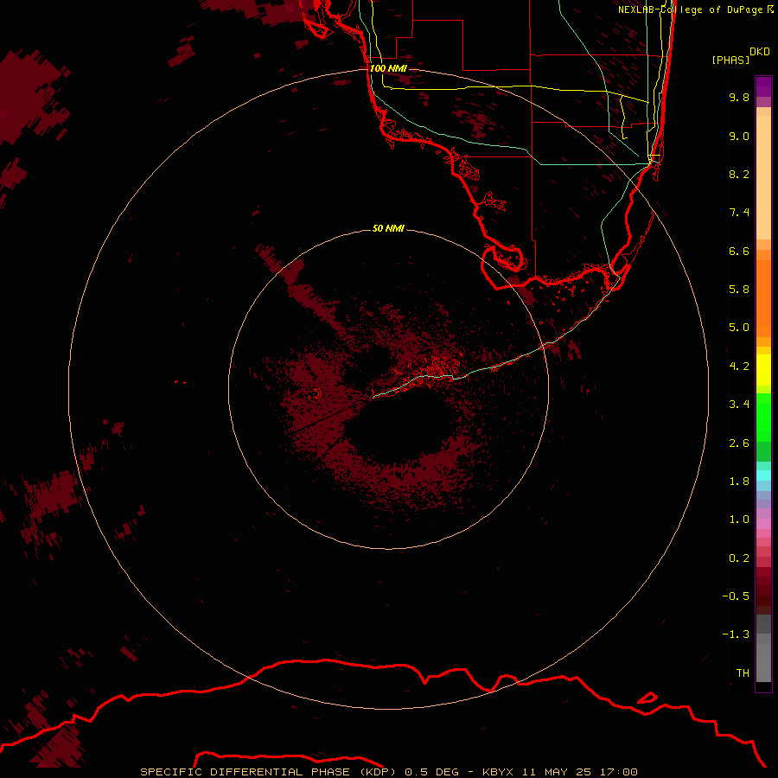This screenshot has width=778, height=778.
Task: Pick the orange color bar segment
Action: 763,298
